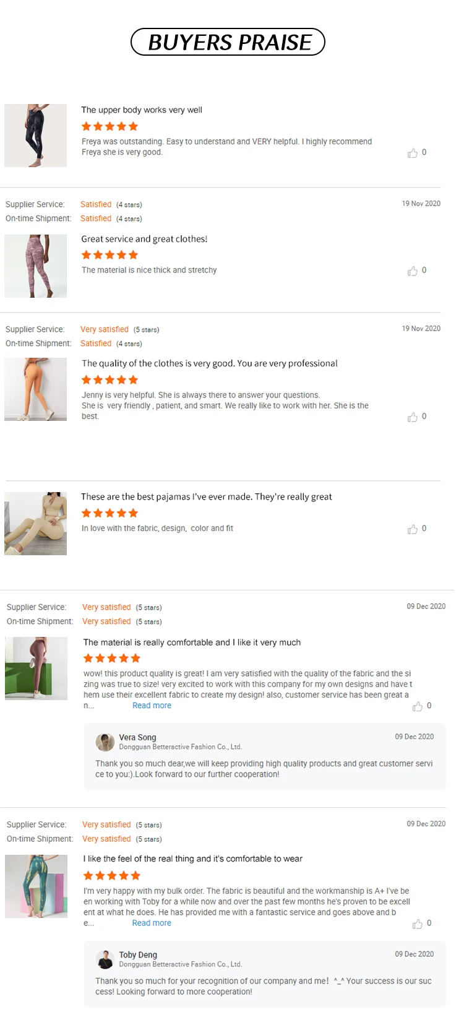Click Vera Song's avatar photo
This screenshot has width=464, height=1017.
[105, 742]
